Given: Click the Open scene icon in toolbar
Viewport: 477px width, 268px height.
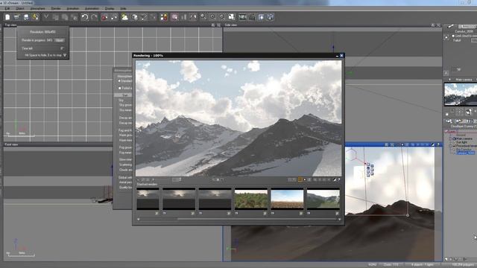Looking at the screenshot, I should click(16, 17).
